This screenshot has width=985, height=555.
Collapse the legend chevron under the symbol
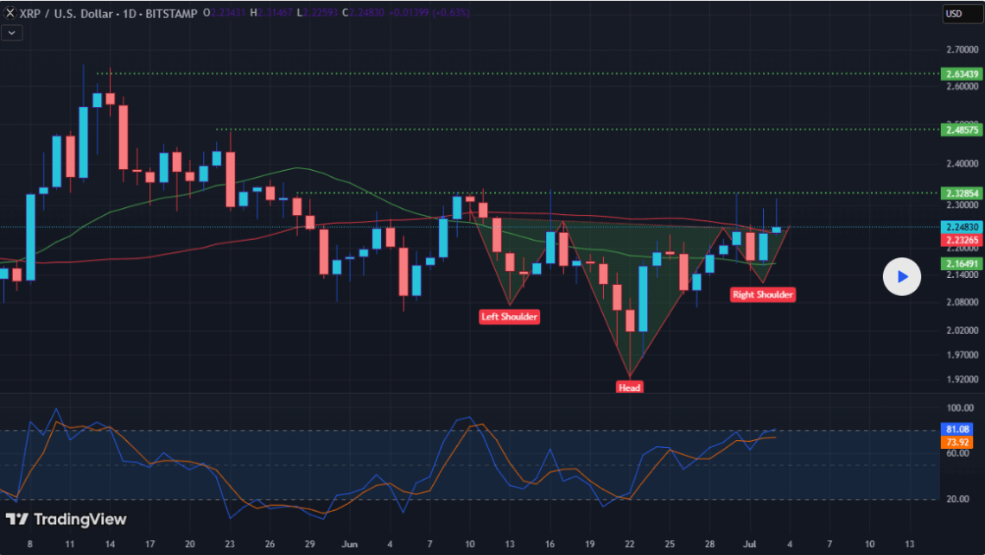pyautogui.click(x=12, y=33)
